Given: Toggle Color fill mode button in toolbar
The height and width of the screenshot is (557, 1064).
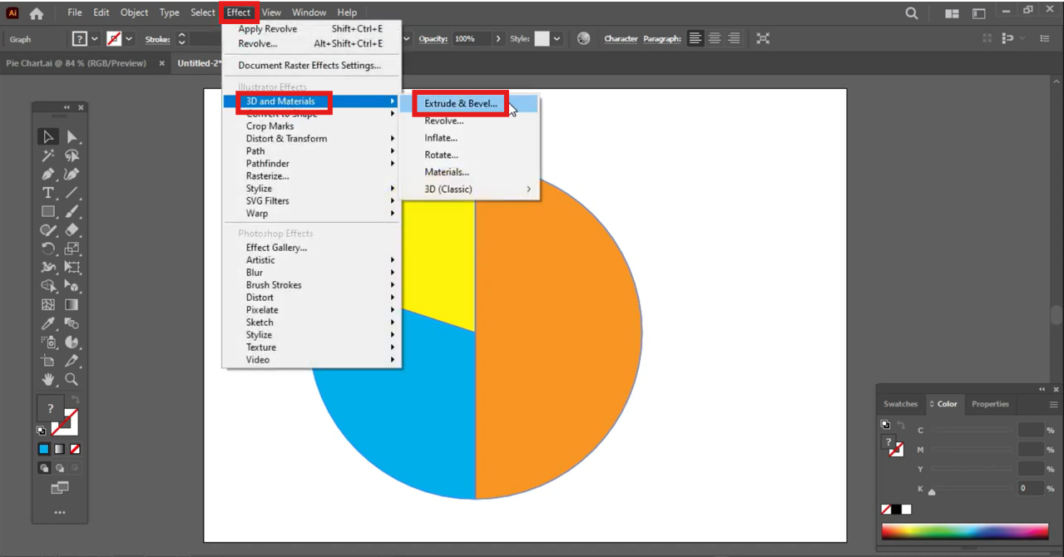Looking at the screenshot, I should 44,449.
